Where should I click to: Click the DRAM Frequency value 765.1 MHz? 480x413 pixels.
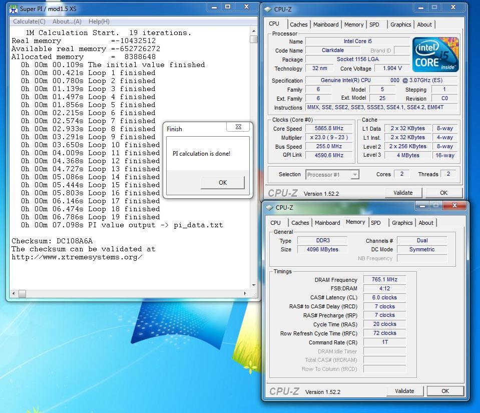pos(384,279)
